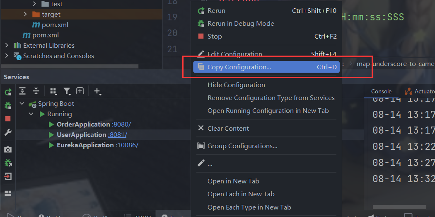Expand External Libraries in the project tree
This screenshot has height=217, width=435.
coord(7,45)
